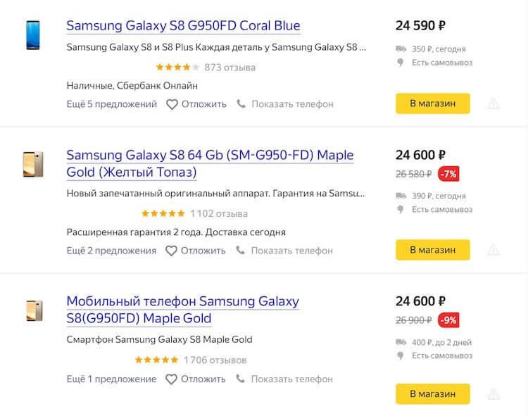Open the 873 отзыва star rating
The width and height of the screenshot is (528, 416).
point(205,68)
